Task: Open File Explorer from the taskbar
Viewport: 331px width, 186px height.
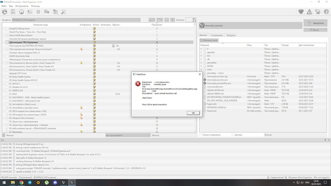Action: (13, 182)
